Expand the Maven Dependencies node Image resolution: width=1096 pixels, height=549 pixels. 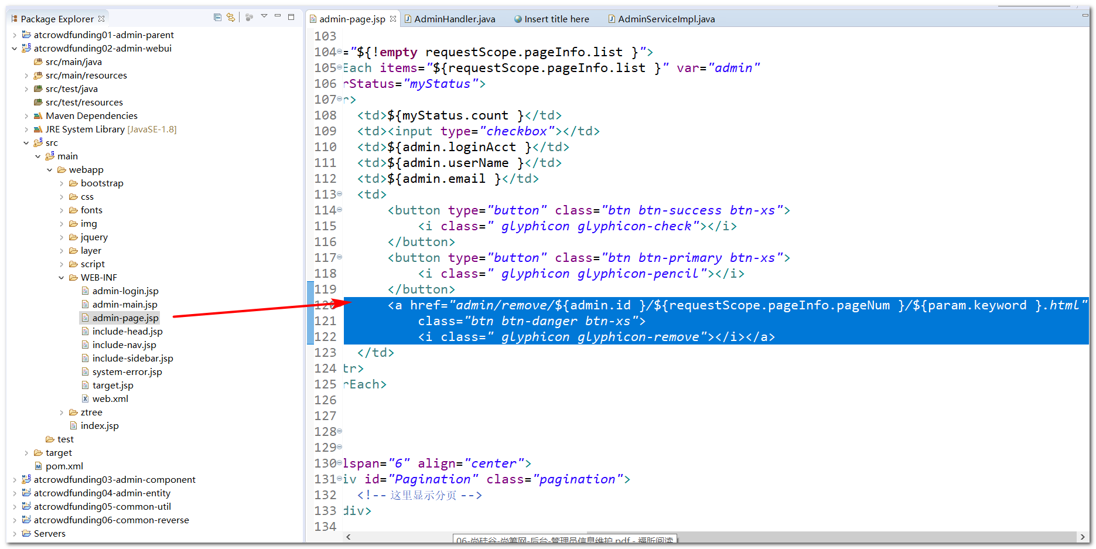[26, 116]
